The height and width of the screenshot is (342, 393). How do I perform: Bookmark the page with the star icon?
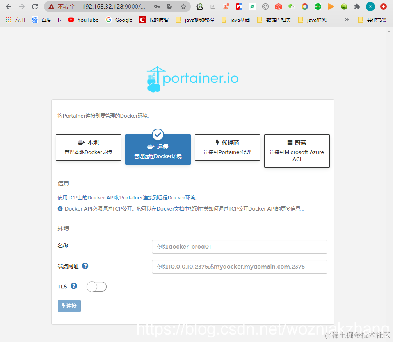click(x=183, y=7)
